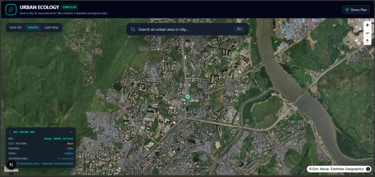Click the '0 Features' interventions value
375x177 pixels.
point(66,158)
